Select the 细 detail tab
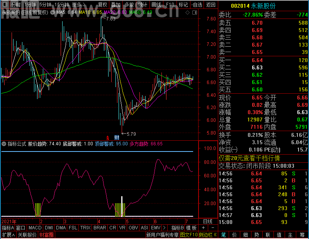 [x=246, y=235]
